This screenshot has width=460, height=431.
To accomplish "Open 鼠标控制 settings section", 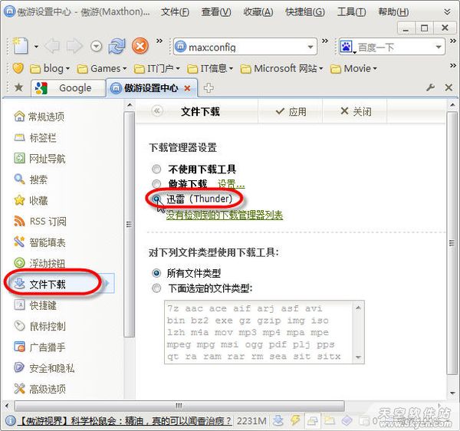I will [40, 326].
